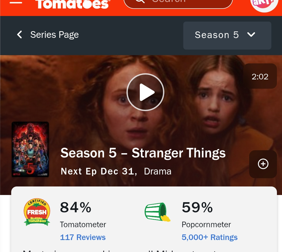Screen dimensions: 282x252
Task: Select the Drama genre label
Action: pos(158,171)
